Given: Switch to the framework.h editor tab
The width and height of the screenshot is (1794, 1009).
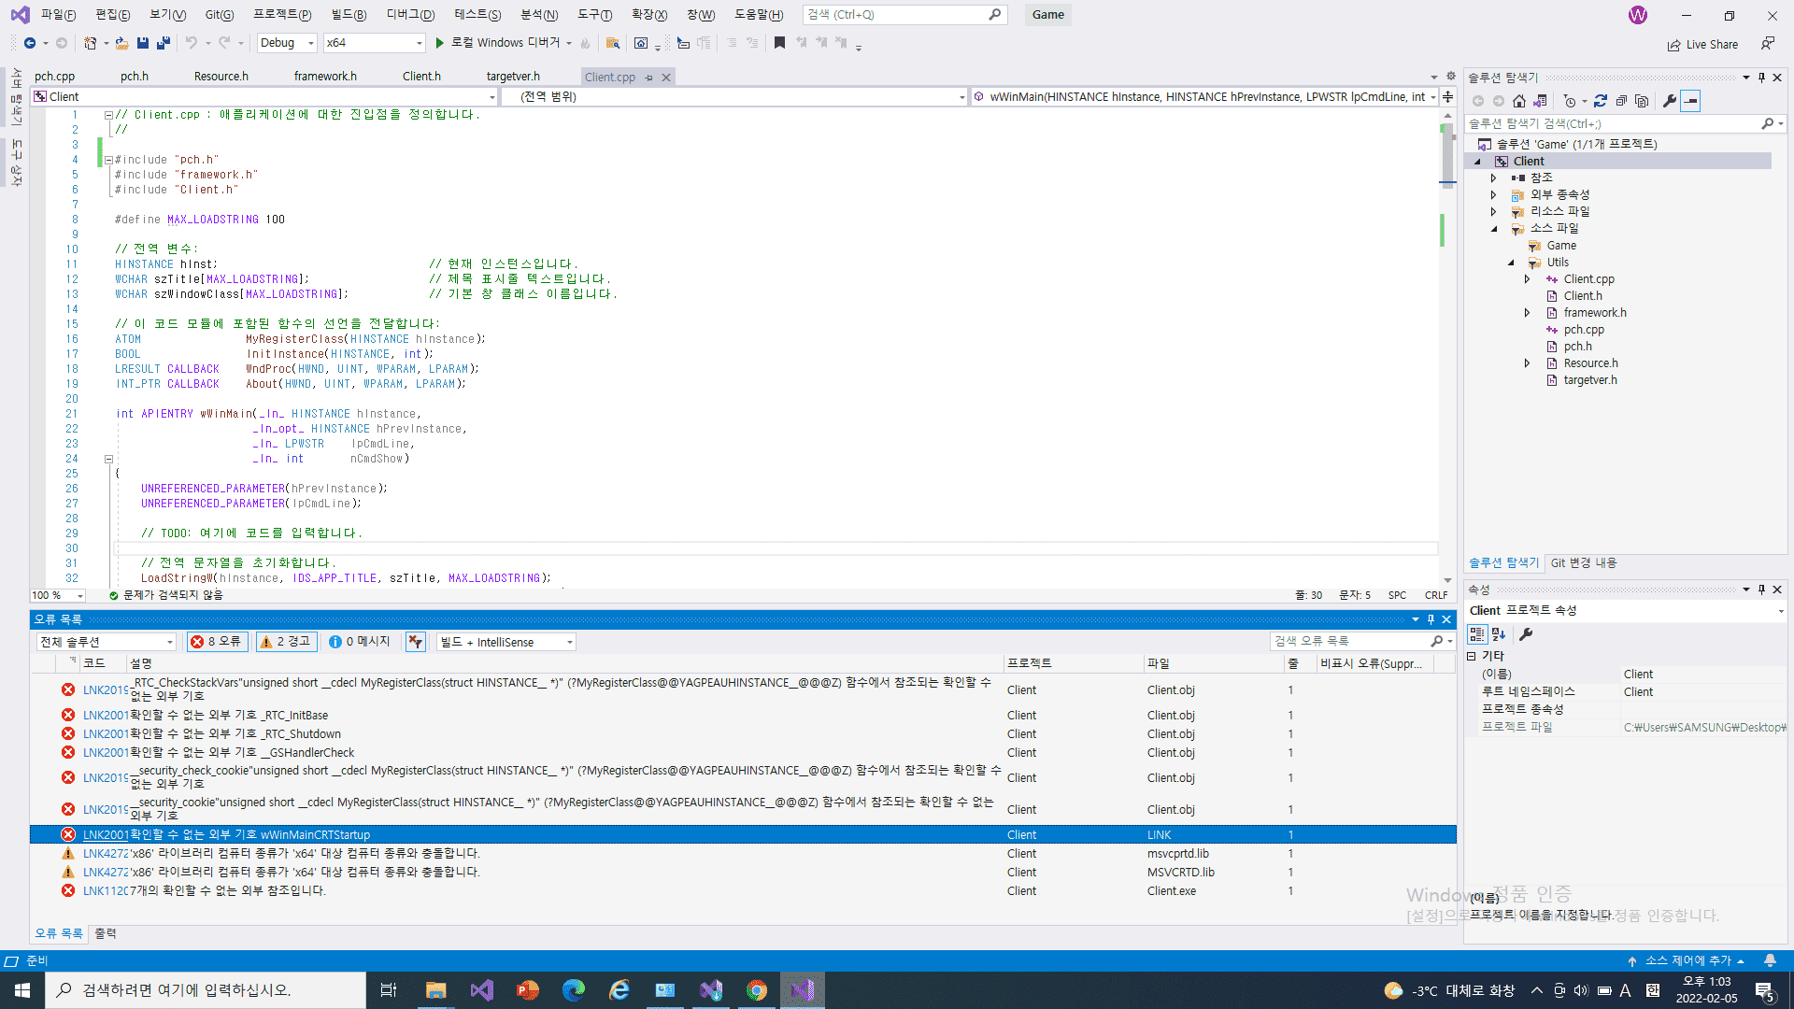Looking at the screenshot, I should pos(324,77).
